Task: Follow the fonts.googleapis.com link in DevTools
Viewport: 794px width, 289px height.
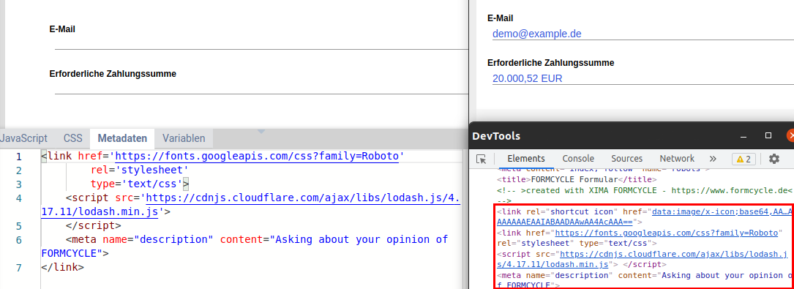Action: pyautogui.click(x=666, y=233)
